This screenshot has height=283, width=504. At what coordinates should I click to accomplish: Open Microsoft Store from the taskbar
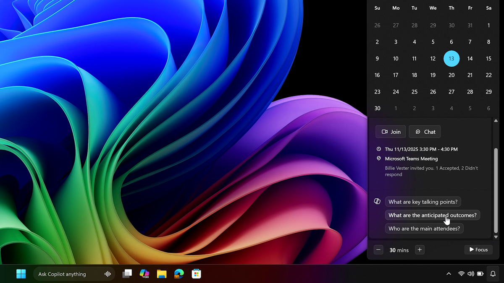tap(196, 274)
